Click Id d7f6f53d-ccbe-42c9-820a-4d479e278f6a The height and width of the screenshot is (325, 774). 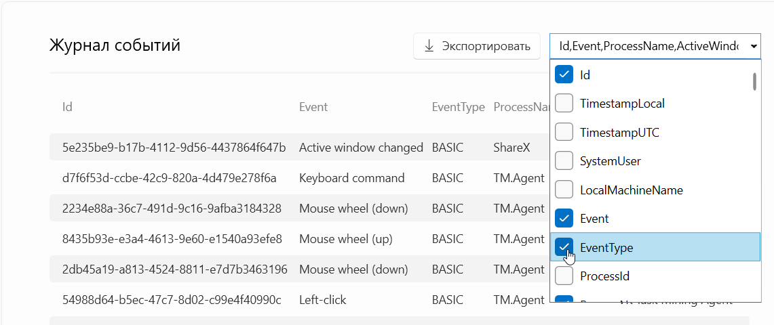[170, 178]
